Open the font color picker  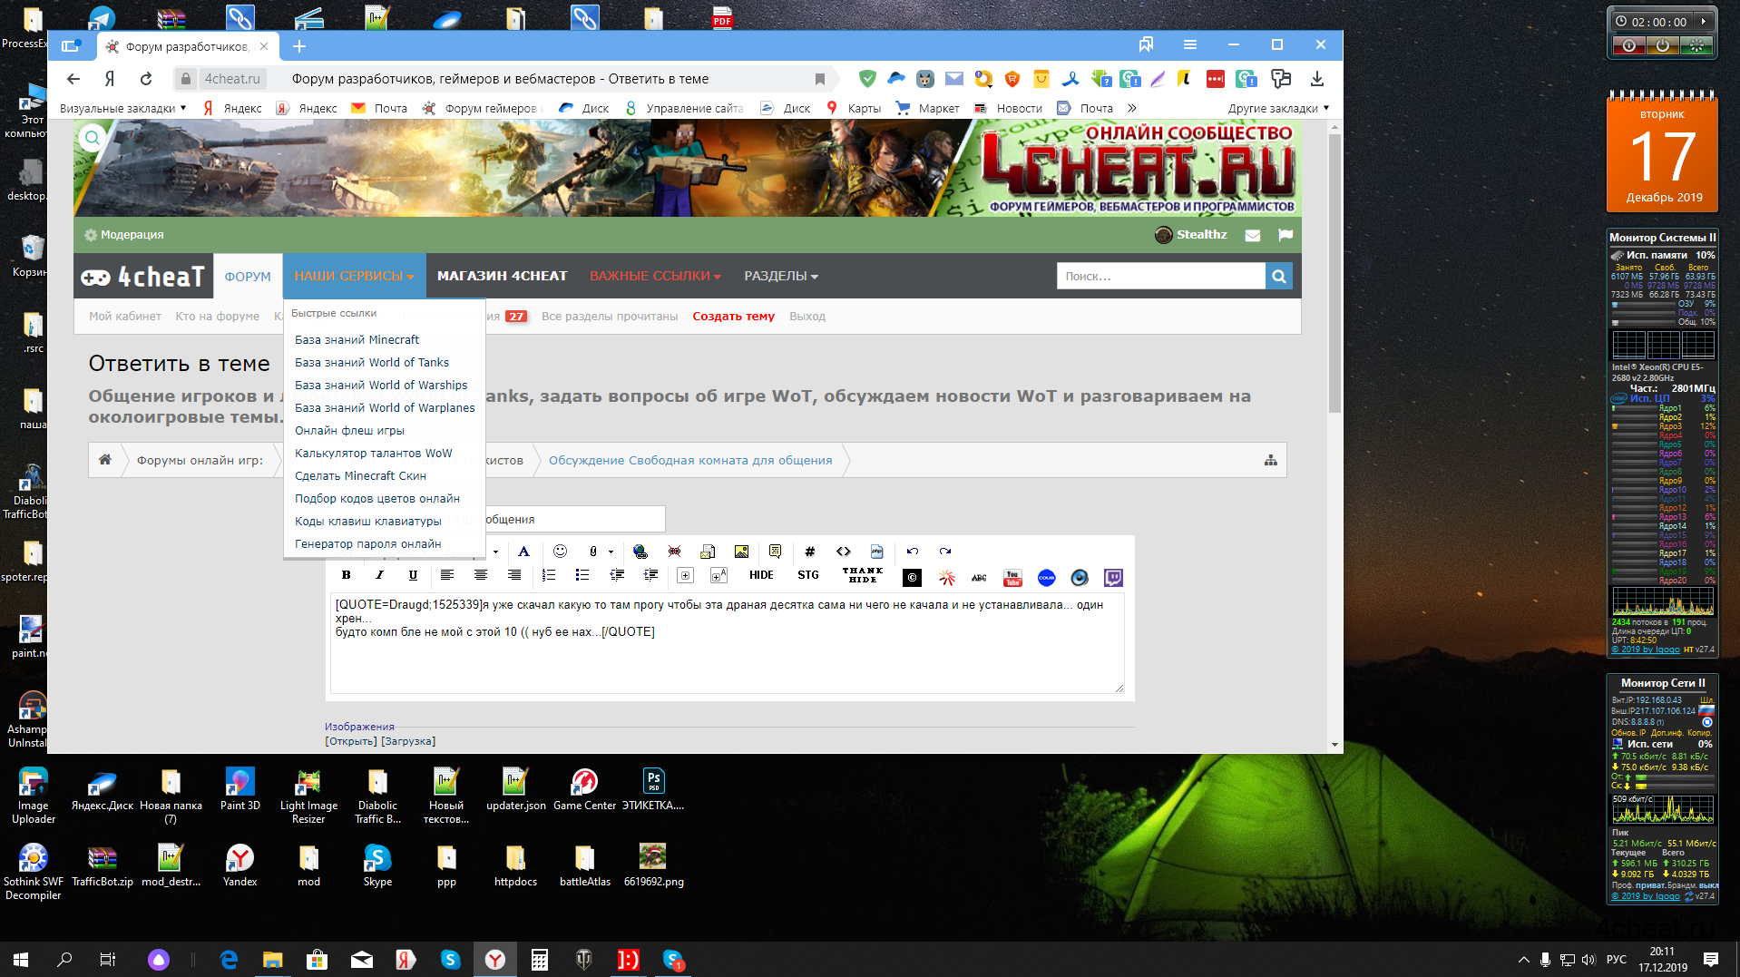click(523, 552)
